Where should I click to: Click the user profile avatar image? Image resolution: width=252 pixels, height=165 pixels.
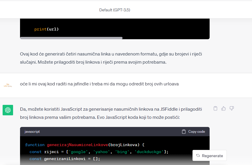coord(8,85)
